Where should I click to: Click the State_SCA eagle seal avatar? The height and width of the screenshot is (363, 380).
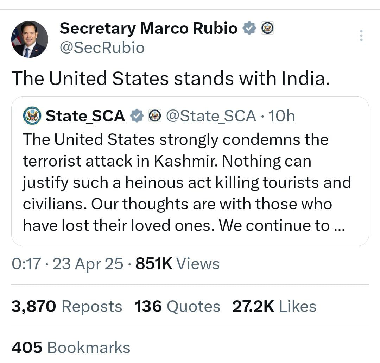32,116
